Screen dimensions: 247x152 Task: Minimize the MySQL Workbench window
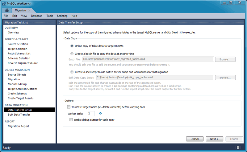tap(224, 2)
